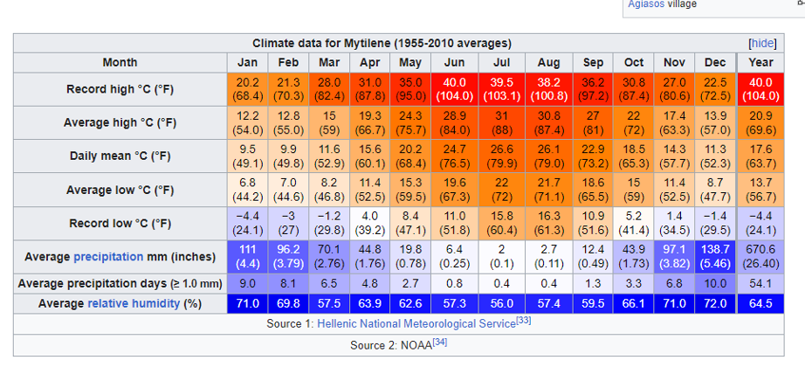
Task: Open the Agiasos village link
Action: click(645, 4)
